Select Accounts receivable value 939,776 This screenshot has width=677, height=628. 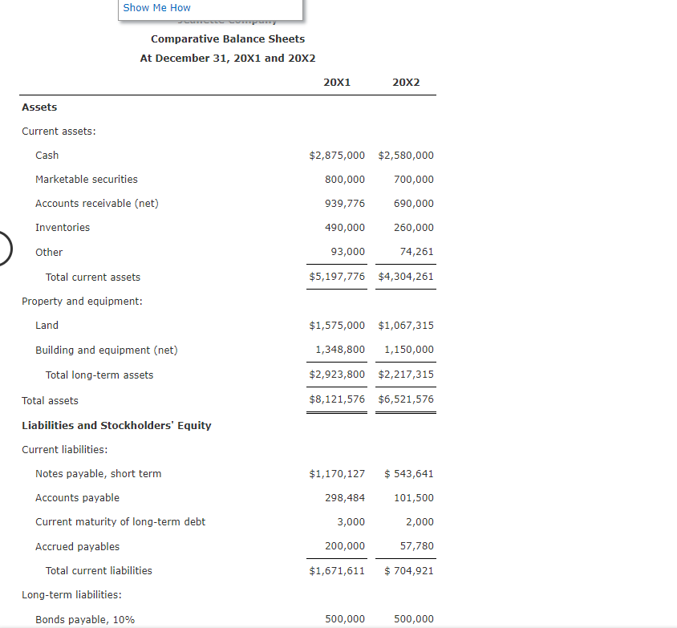pos(345,203)
